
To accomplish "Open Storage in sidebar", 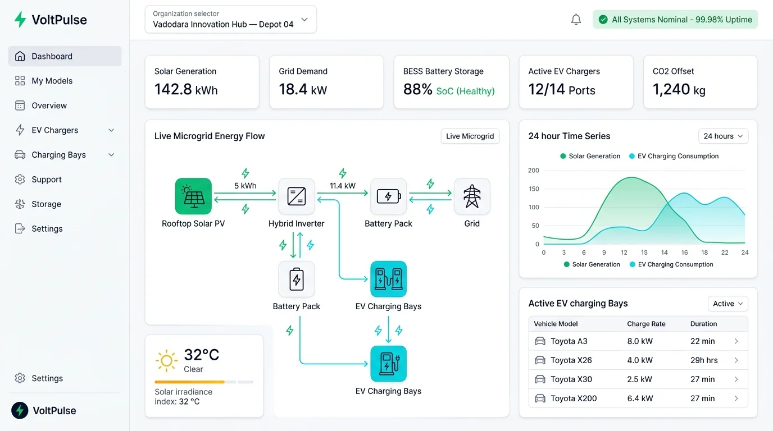I will tap(65, 204).
